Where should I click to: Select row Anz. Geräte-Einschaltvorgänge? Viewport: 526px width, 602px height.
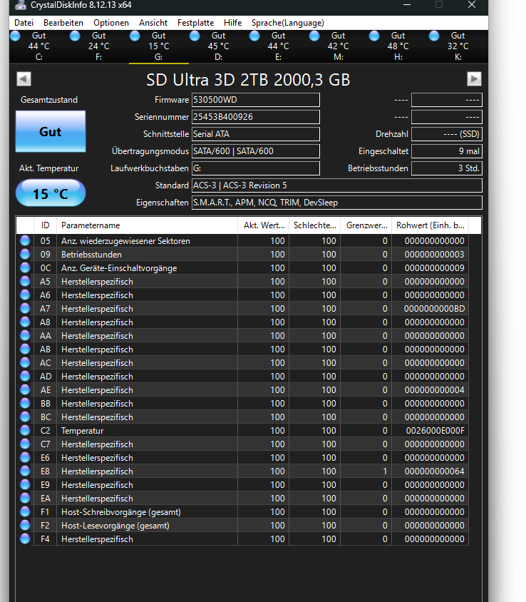click(x=242, y=267)
